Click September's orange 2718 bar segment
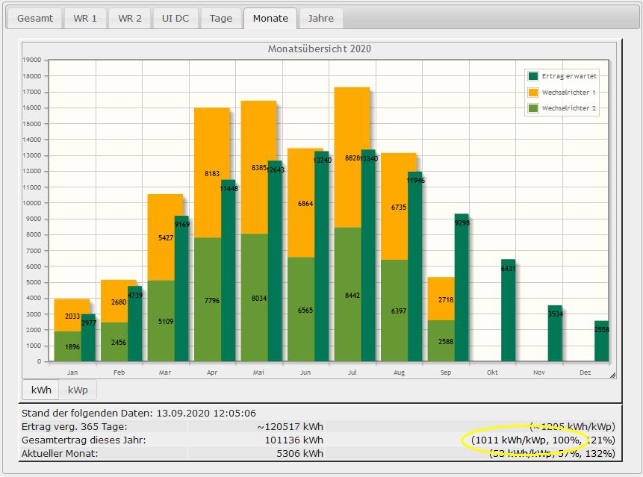This screenshot has height=477, width=643. (x=440, y=299)
